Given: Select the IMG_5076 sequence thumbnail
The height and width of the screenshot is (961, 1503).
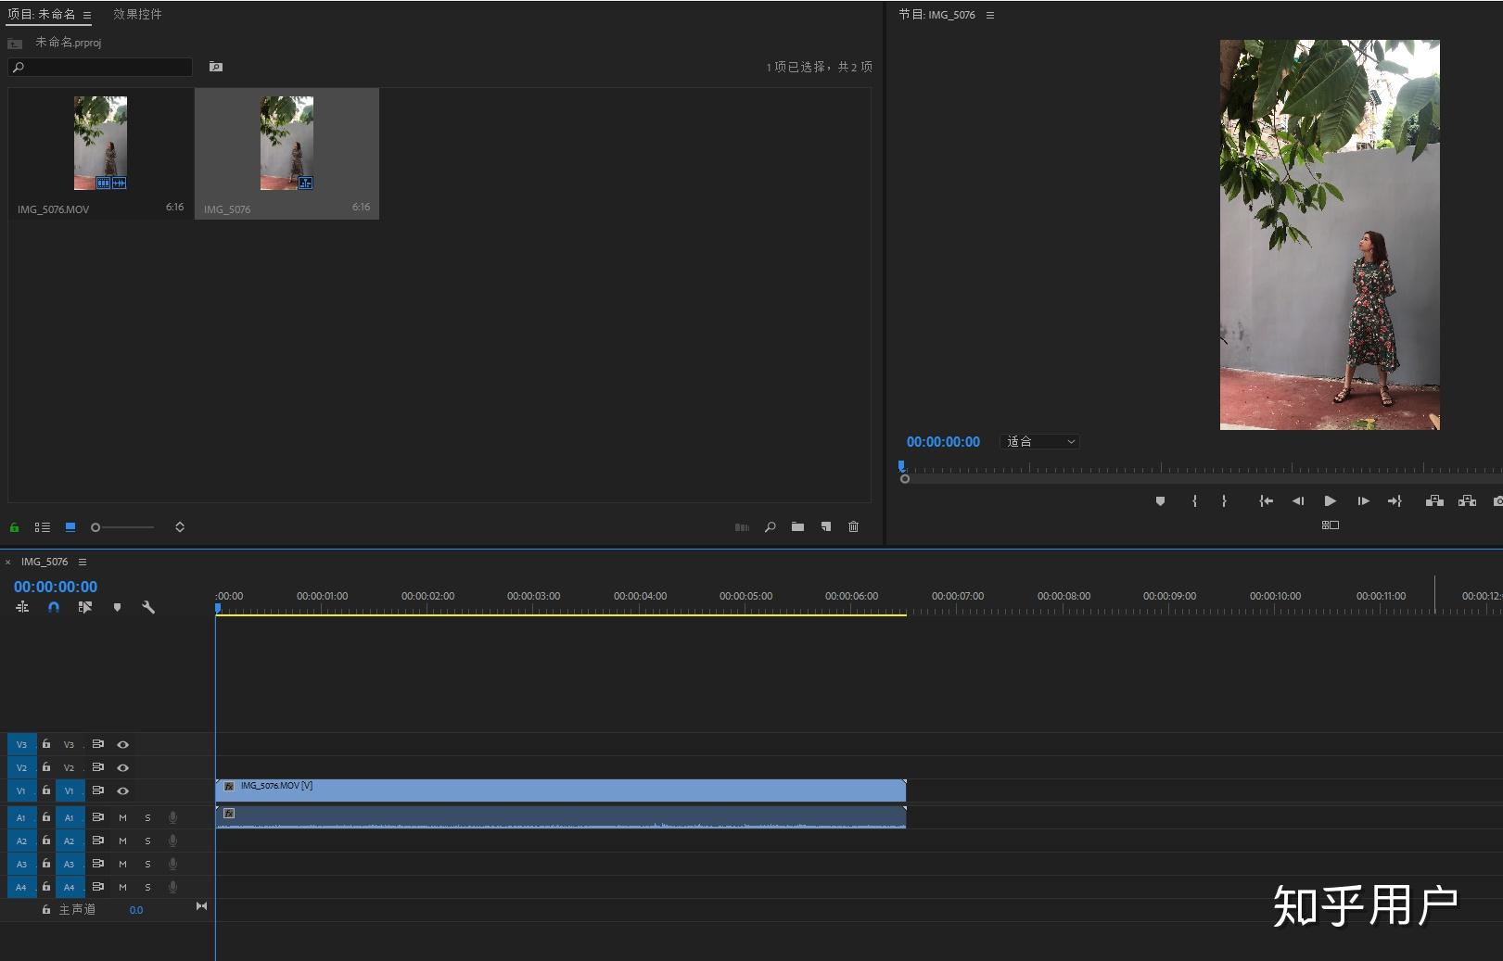Looking at the screenshot, I should (287, 143).
